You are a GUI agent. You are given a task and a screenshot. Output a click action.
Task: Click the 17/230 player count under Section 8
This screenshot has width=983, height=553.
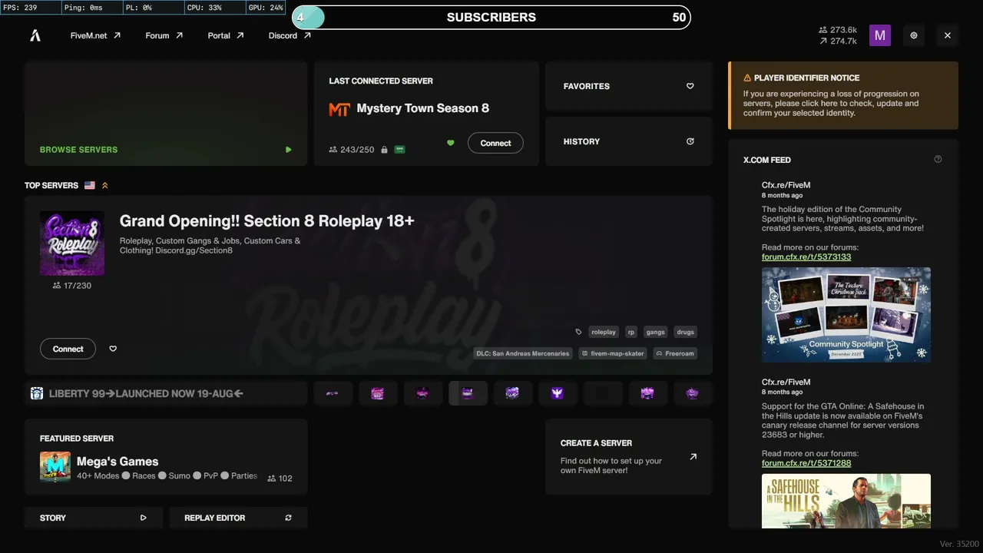72,286
